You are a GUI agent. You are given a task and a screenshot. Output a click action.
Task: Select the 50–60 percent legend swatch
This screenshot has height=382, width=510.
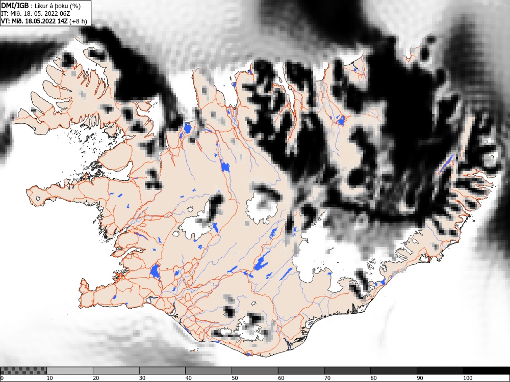(254, 371)
